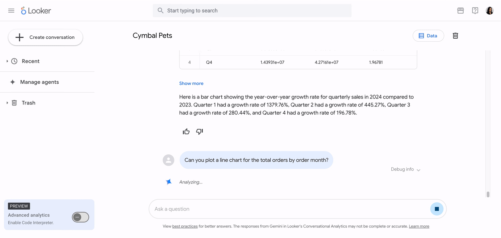The height and width of the screenshot is (238, 501).
Task: Focus the Start typing to search field
Action: pyautogui.click(x=252, y=11)
